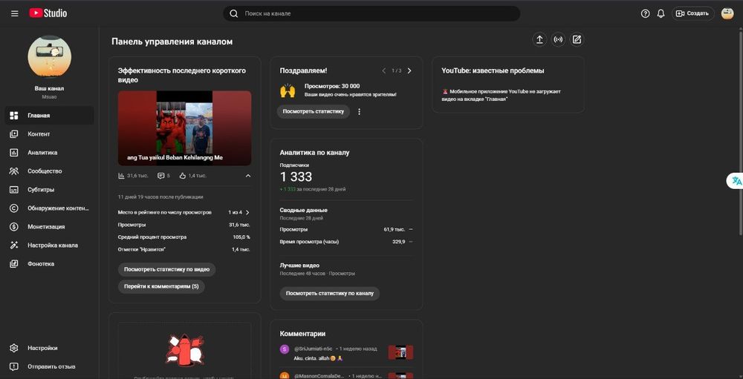Image resolution: width=743 pixels, height=379 pixels.
Task: Select 'Главная' in the sidebar
Action: (49, 116)
